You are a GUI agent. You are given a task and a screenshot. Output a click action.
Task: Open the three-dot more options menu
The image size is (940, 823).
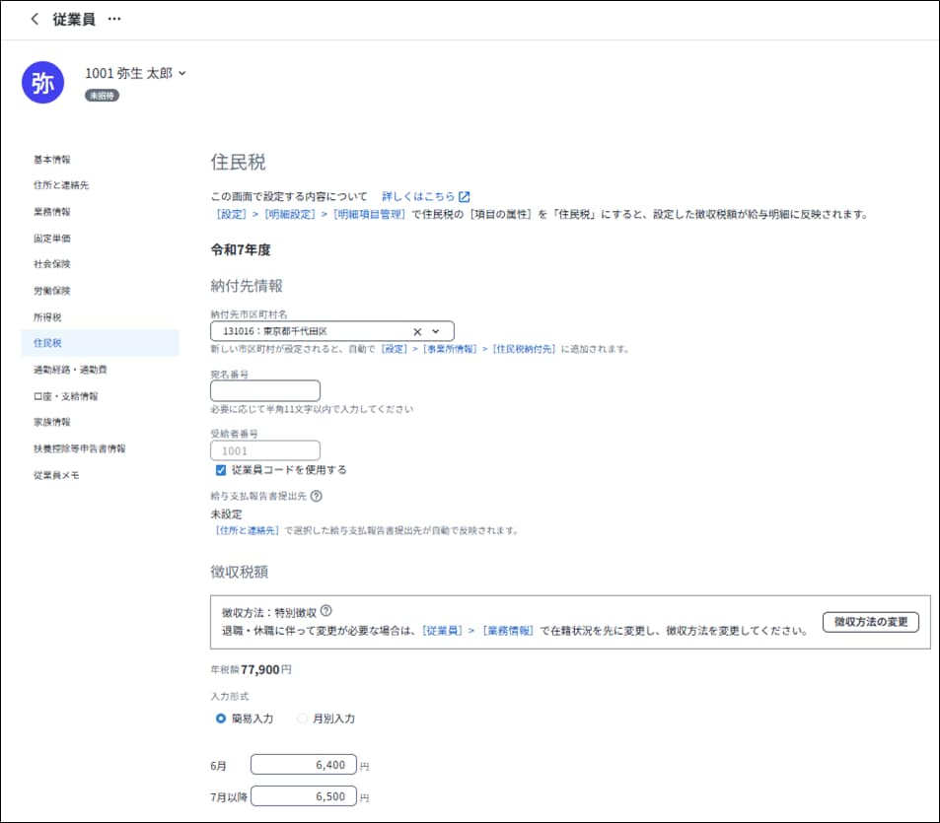pyautogui.click(x=114, y=19)
